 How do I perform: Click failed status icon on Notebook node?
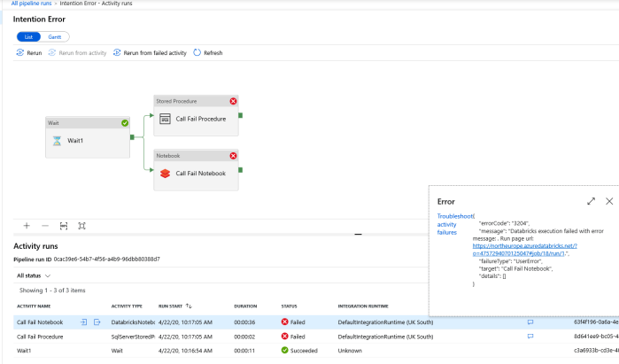point(233,156)
